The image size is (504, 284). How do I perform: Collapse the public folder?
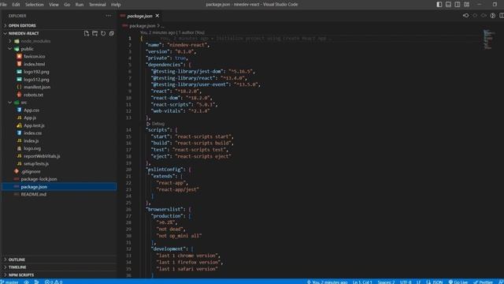click(27, 49)
